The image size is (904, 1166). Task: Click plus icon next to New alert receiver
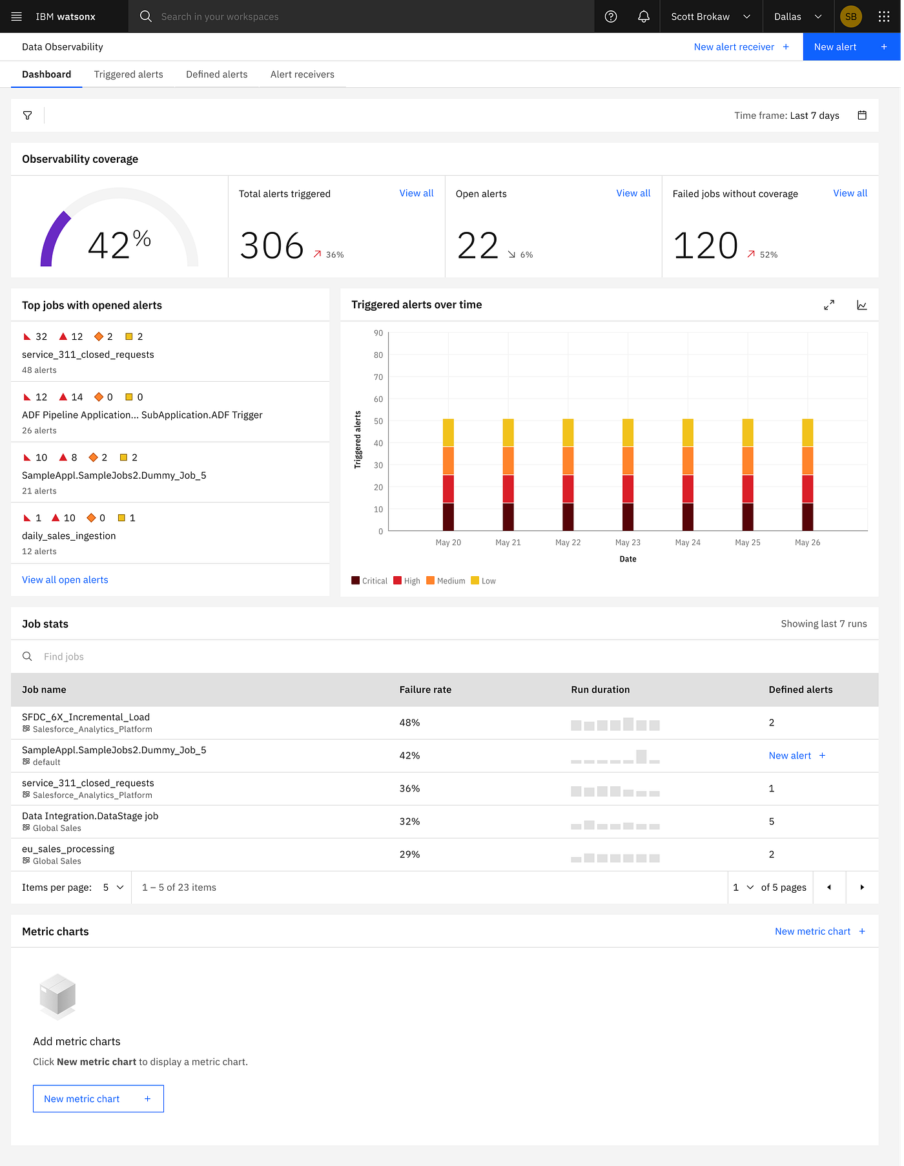click(x=786, y=47)
